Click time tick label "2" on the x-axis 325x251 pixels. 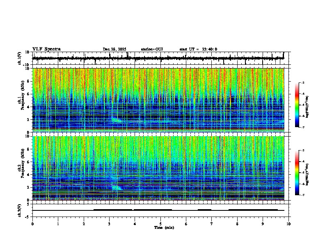pyautogui.click(x=84, y=224)
